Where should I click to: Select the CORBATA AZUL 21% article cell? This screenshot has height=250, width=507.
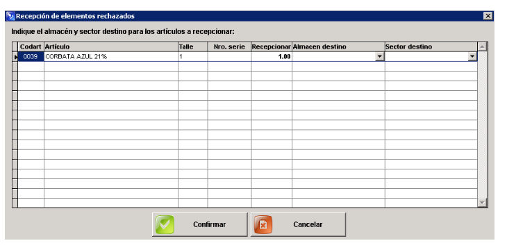tap(111, 57)
